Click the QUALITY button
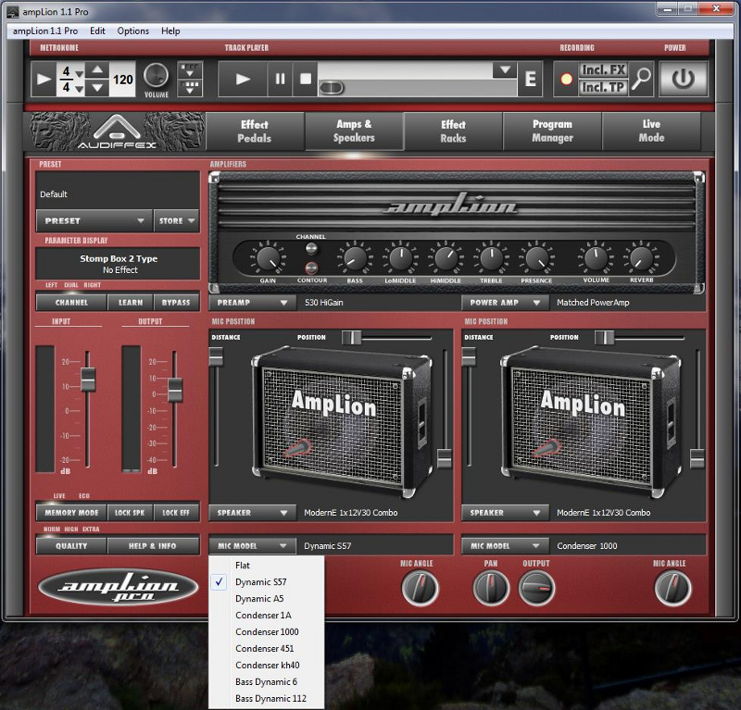741x710 pixels. coord(71,545)
